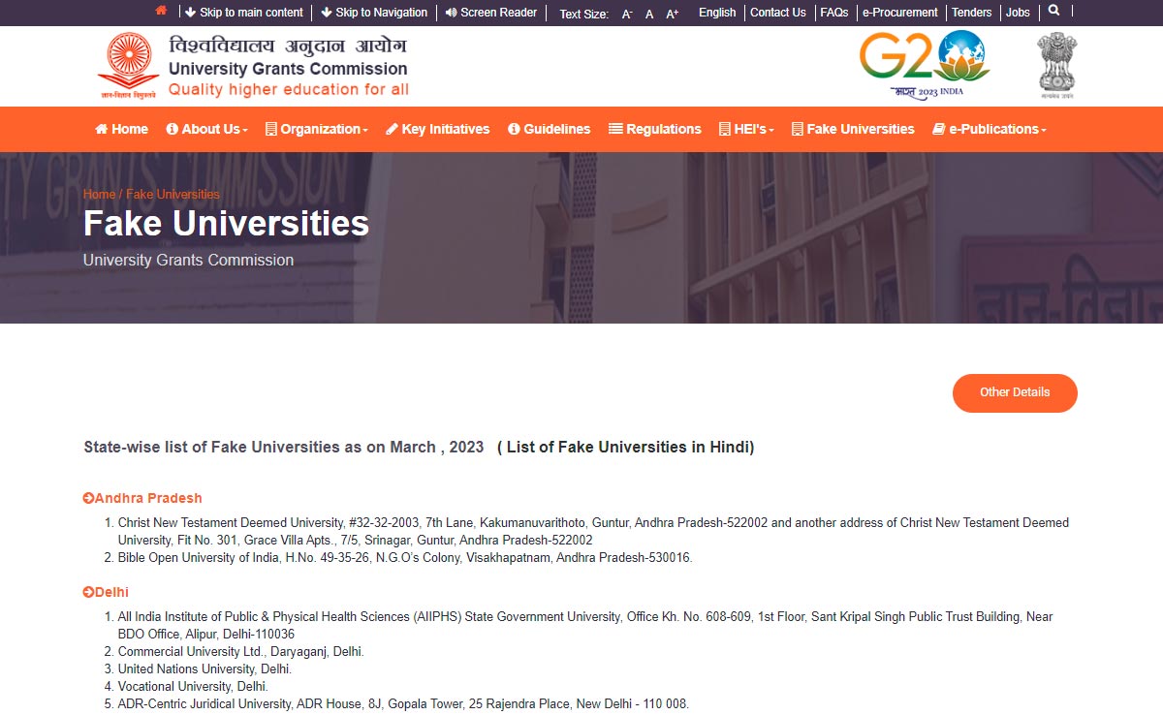Expand the About Us dropdown
Image resolution: width=1163 pixels, height=715 pixels.
coord(205,128)
